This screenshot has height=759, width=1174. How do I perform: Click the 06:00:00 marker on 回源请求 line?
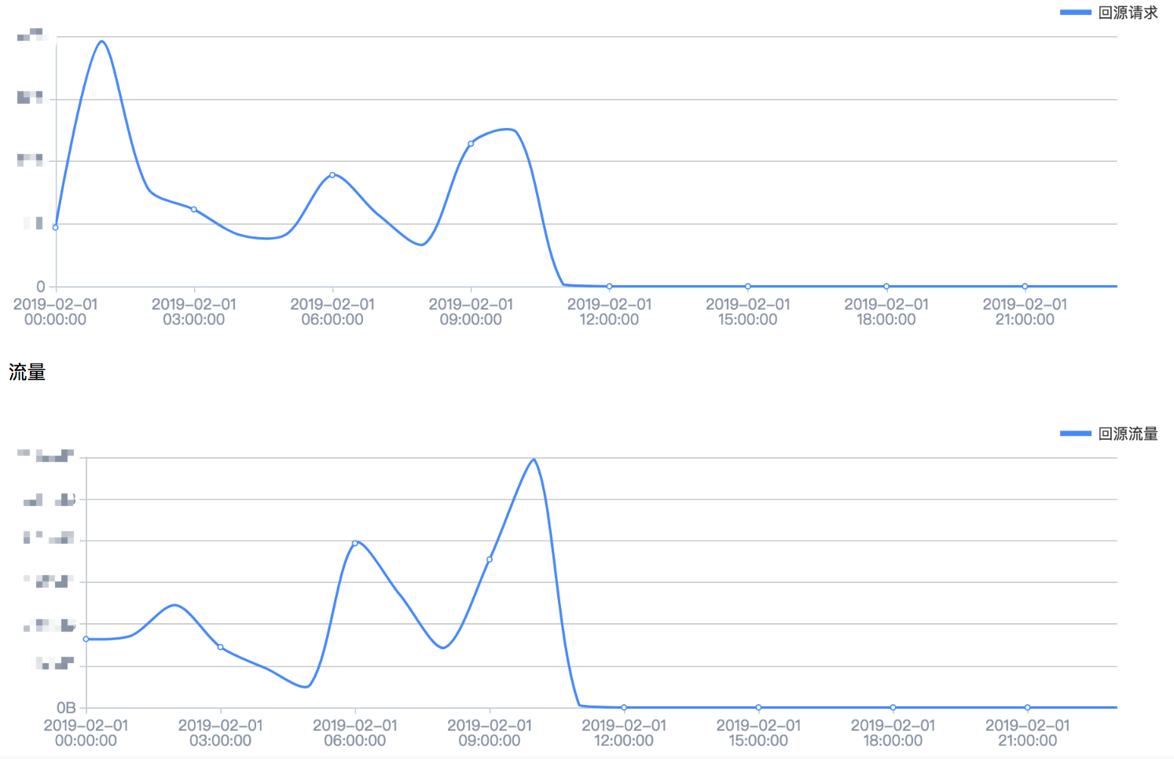coord(332,174)
